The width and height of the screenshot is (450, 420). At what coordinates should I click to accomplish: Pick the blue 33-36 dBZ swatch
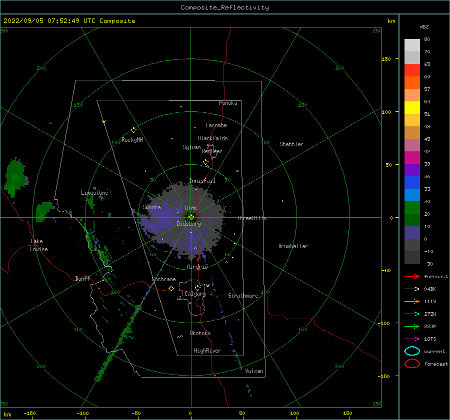click(412, 183)
